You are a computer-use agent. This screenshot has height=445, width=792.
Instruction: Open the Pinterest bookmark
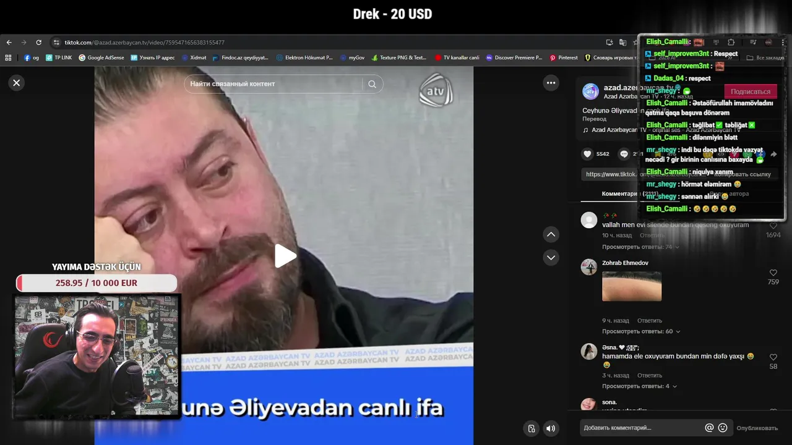[x=563, y=57]
